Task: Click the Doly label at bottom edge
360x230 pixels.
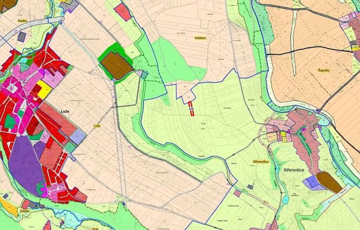Action: pyautogui.click(x=96, y=227)
